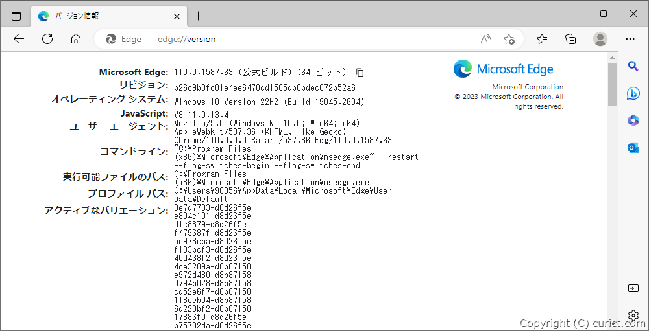Open the tab actions menu icon
Image resolution: width=649 pixels, height=331 pixels.
click(16, 16)
